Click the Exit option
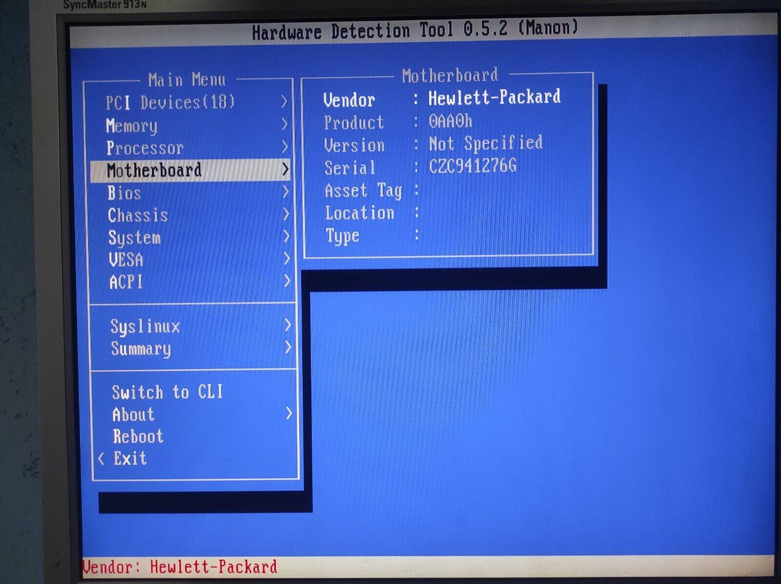Screen dimensions: 781x584 130,459
